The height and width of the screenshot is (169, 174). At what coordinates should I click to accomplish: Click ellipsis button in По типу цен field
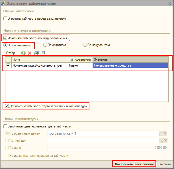[x=161, y=141]
